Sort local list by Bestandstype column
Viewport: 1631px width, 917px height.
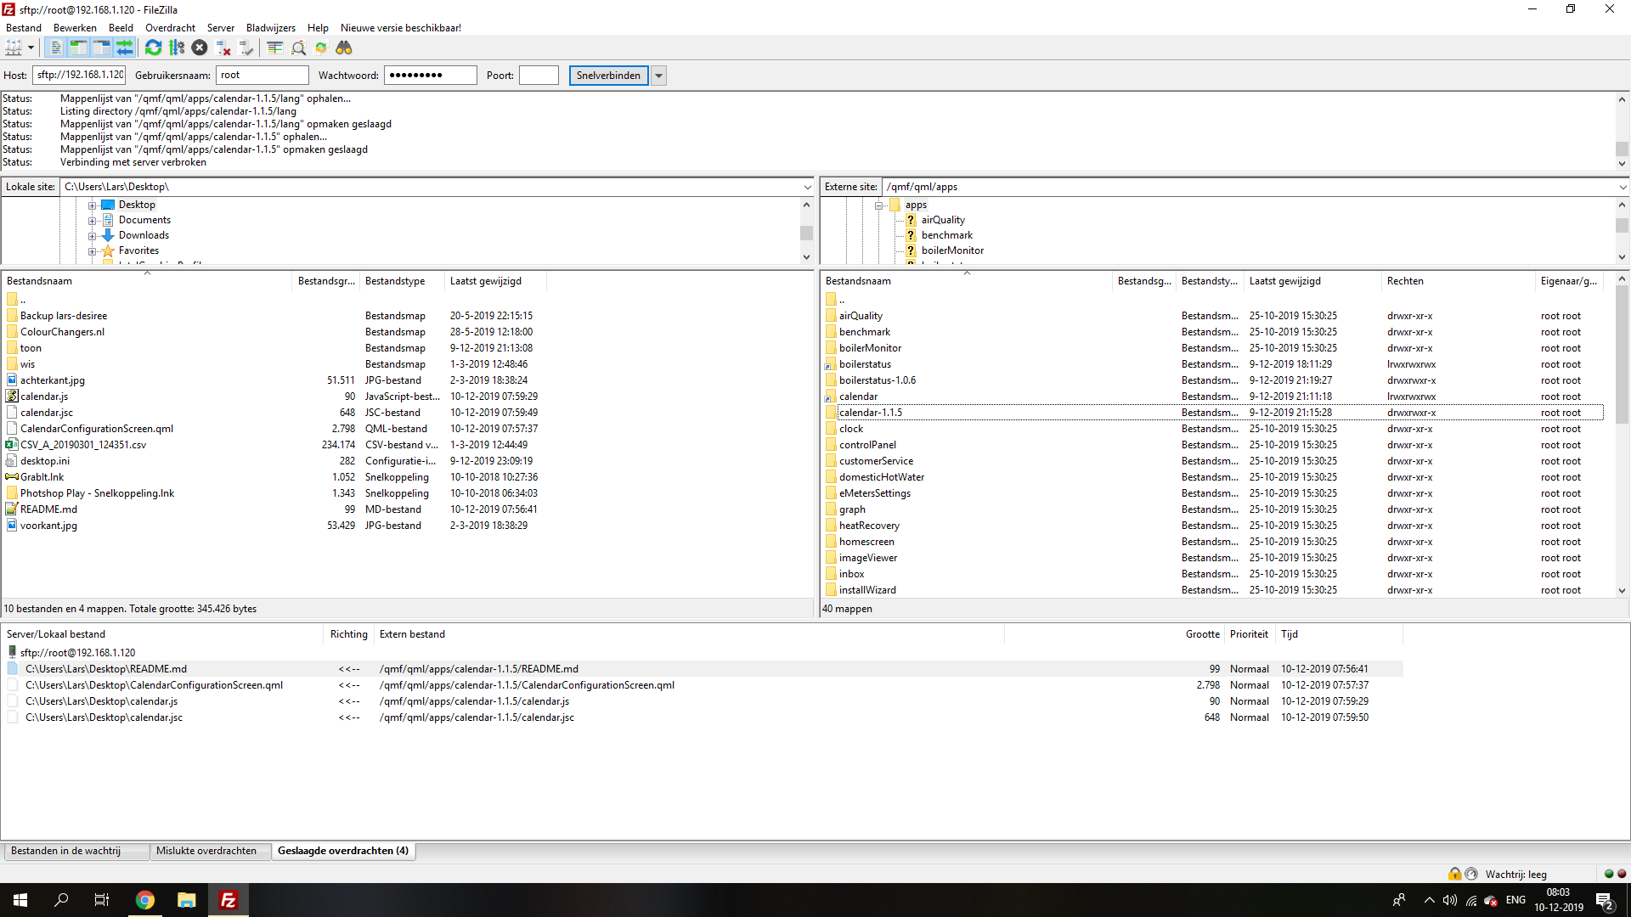(402, 281)
